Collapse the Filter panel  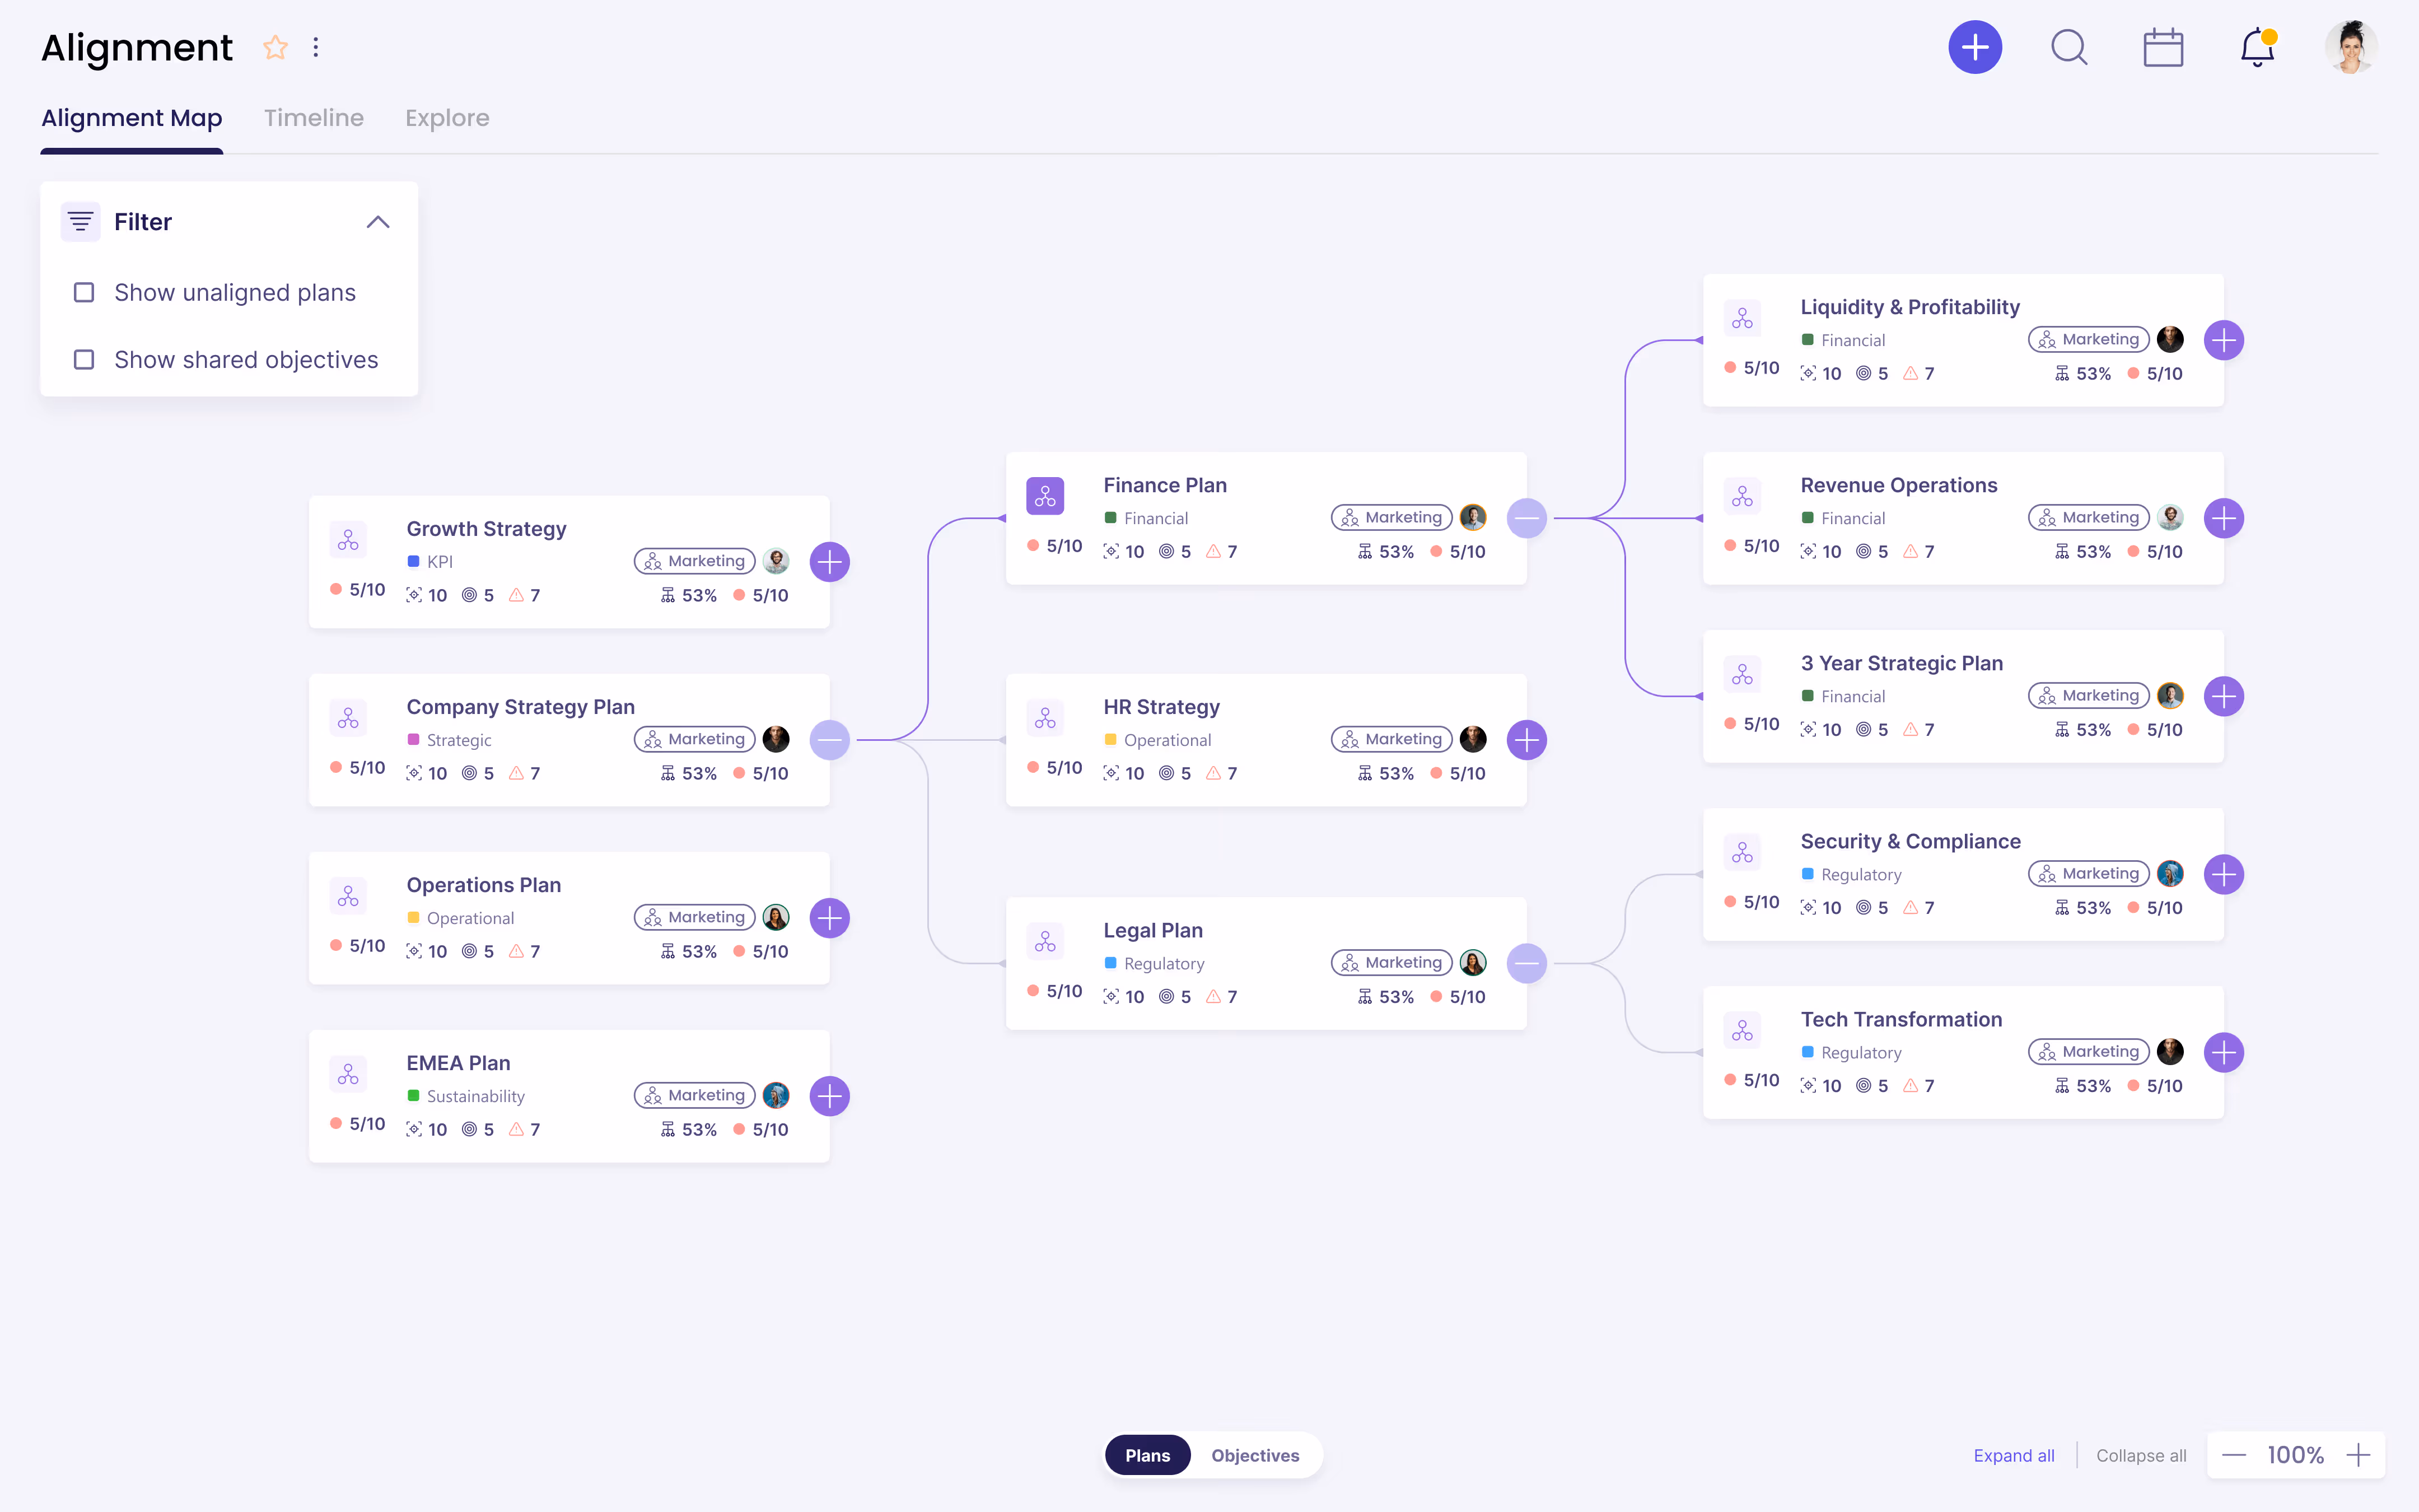[x=378, y=221]
